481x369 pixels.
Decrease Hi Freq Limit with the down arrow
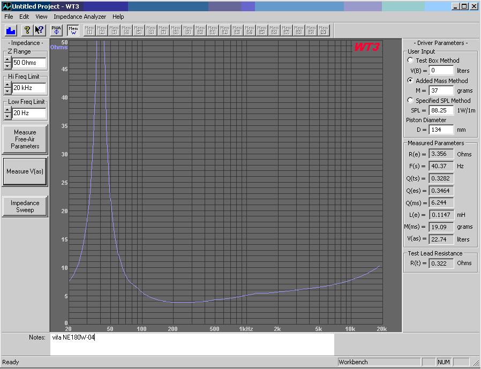[x=7, y=91]
